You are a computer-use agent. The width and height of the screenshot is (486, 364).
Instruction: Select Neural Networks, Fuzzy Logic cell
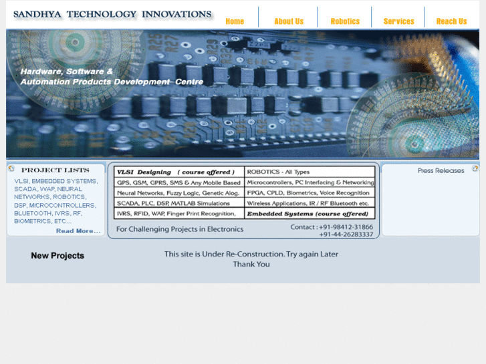pyautogui.click(x=179, y=193)
